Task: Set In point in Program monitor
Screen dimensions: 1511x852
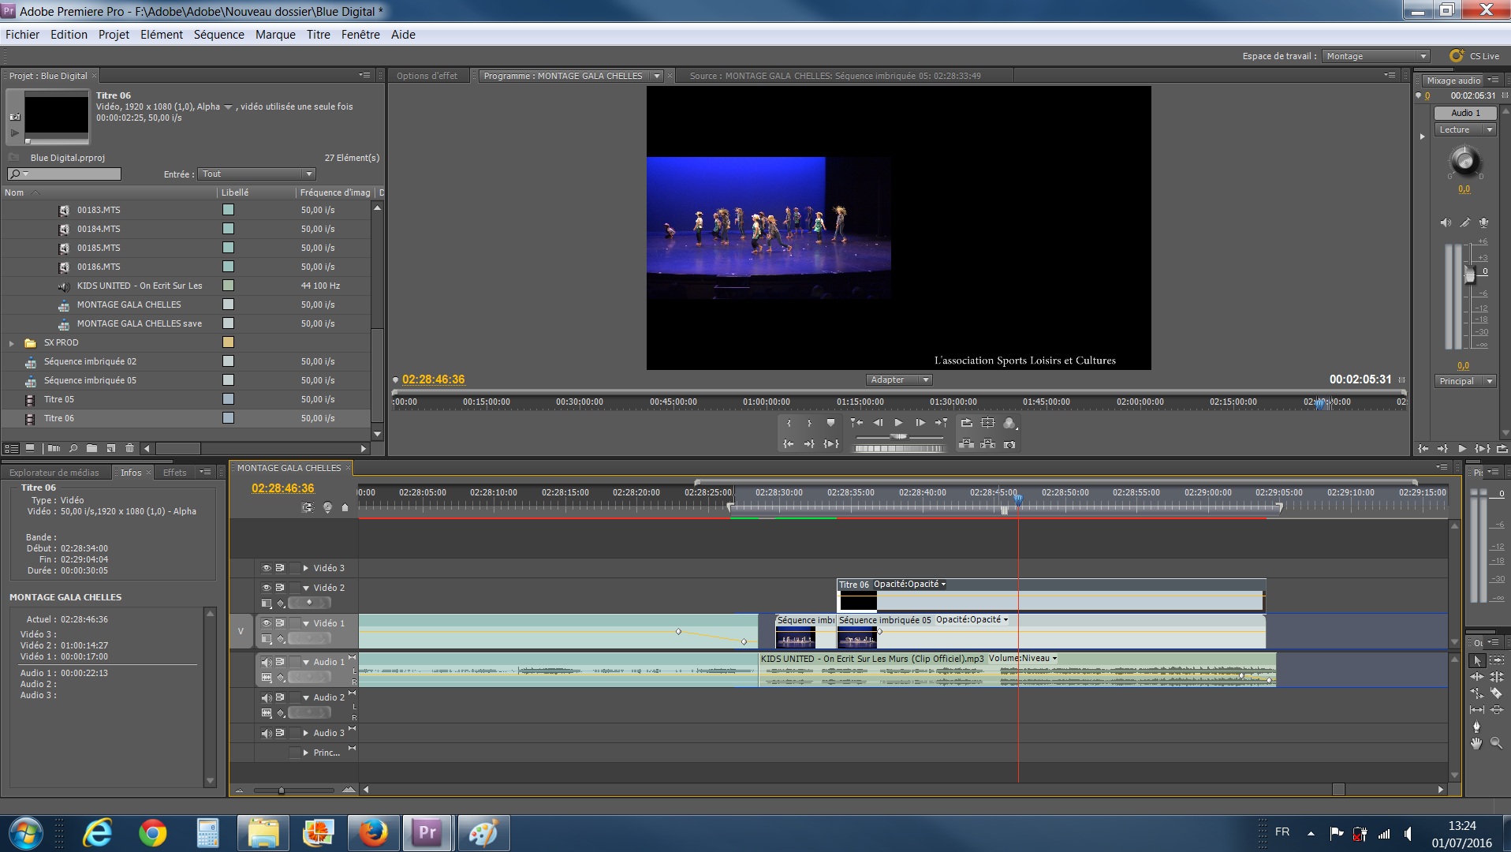Action: (789, 423)
